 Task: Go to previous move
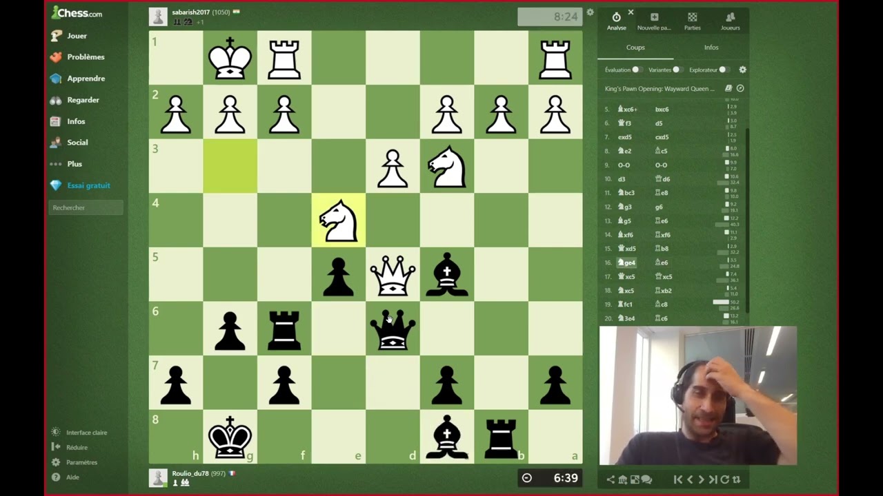[690, 479]
